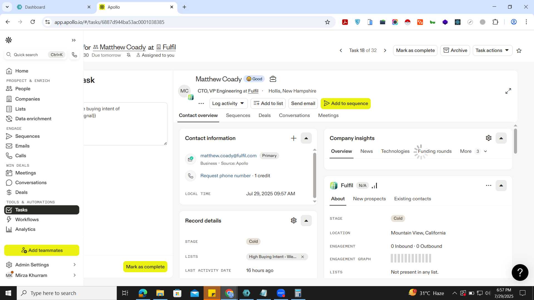The height and width of the screenshot is (300, 534).
Task: Open File Explorer from taskbar
Action: tap(160, 293)
